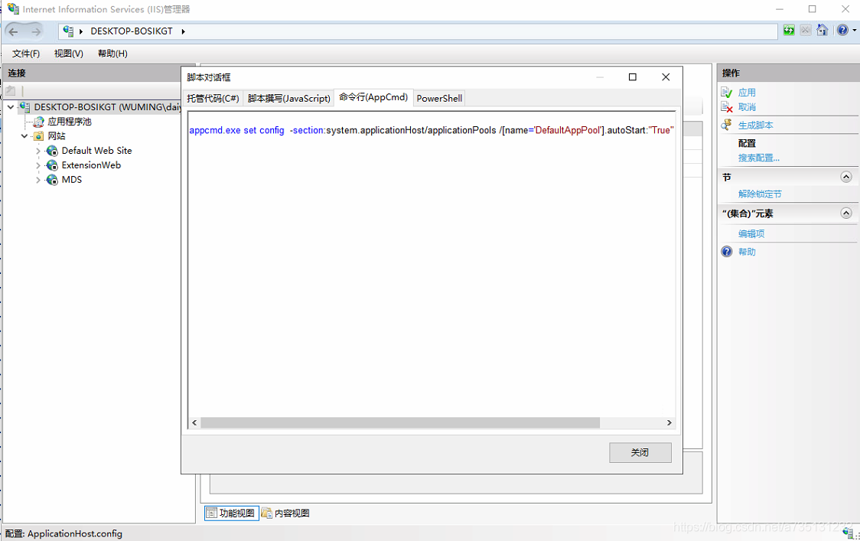Click the horizontal scrollbar left arrow
The height and width of the screenshot is (541, 860).
tap(194, 422)
